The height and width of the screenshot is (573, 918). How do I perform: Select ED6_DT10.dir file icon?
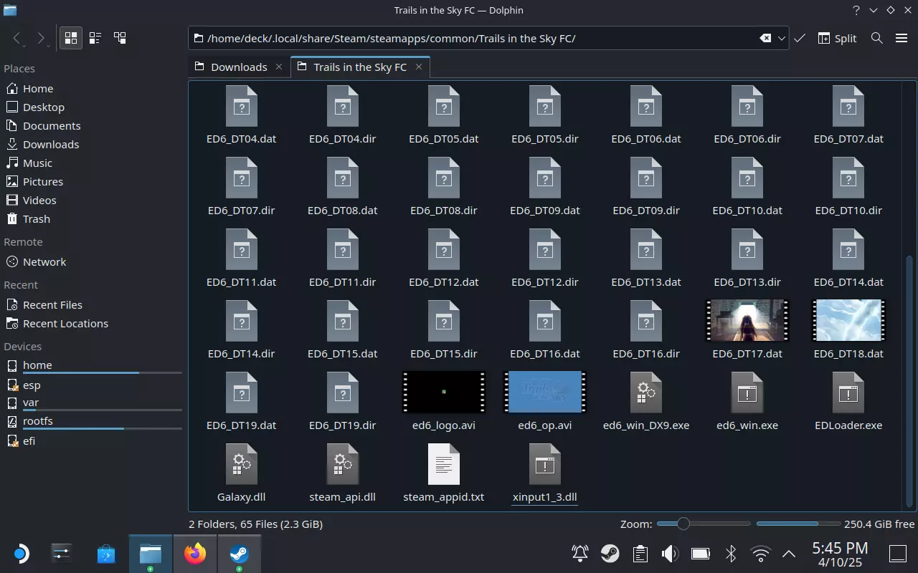(848, 177)
